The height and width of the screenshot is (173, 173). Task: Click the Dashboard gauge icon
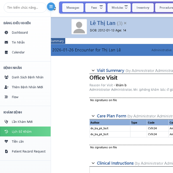tap(6, 33)
